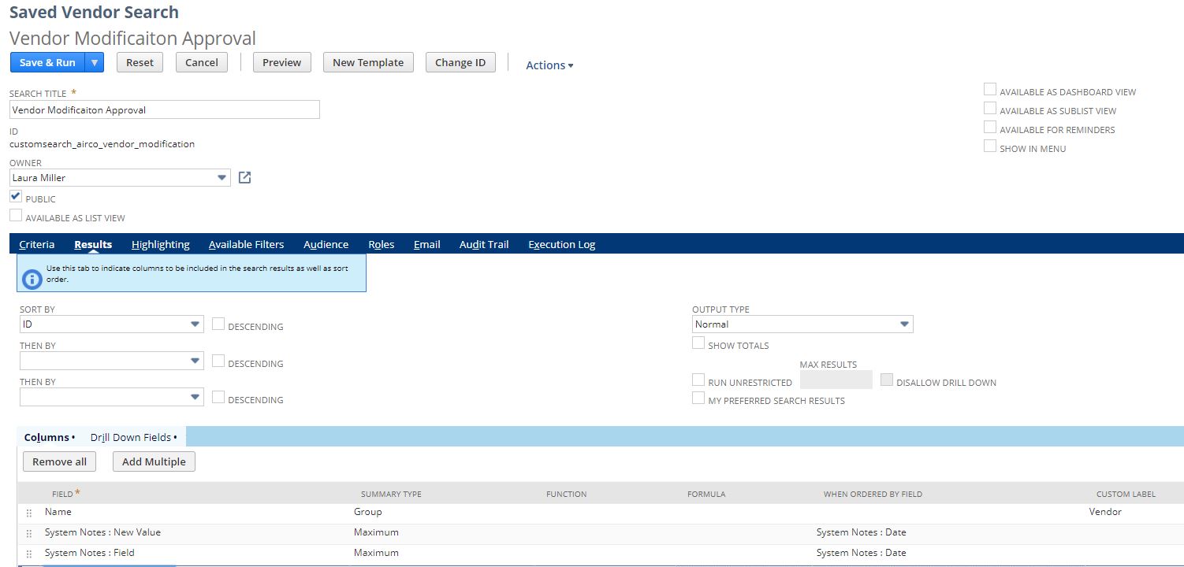Image resolution: width=1184 pixels, height=567 pixels.
Task: Open Save & Run split-button arrow
Action: pyautogui.click(x=94, y=63)
